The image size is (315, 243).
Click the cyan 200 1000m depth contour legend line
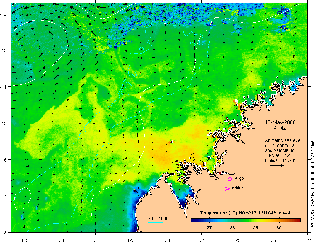click(x=155, y=222)
